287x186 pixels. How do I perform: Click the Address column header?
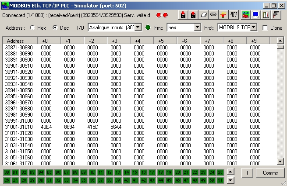tap(20, 41)
